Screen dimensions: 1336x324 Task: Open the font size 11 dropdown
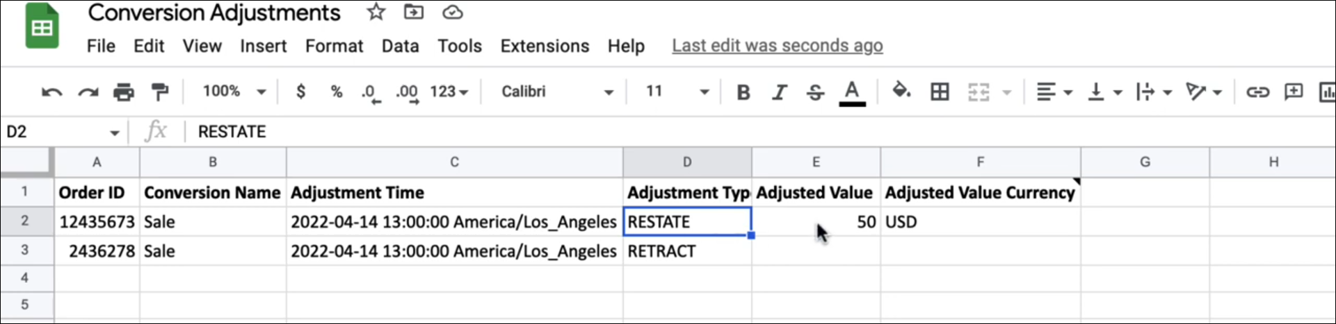click(677, 92)
